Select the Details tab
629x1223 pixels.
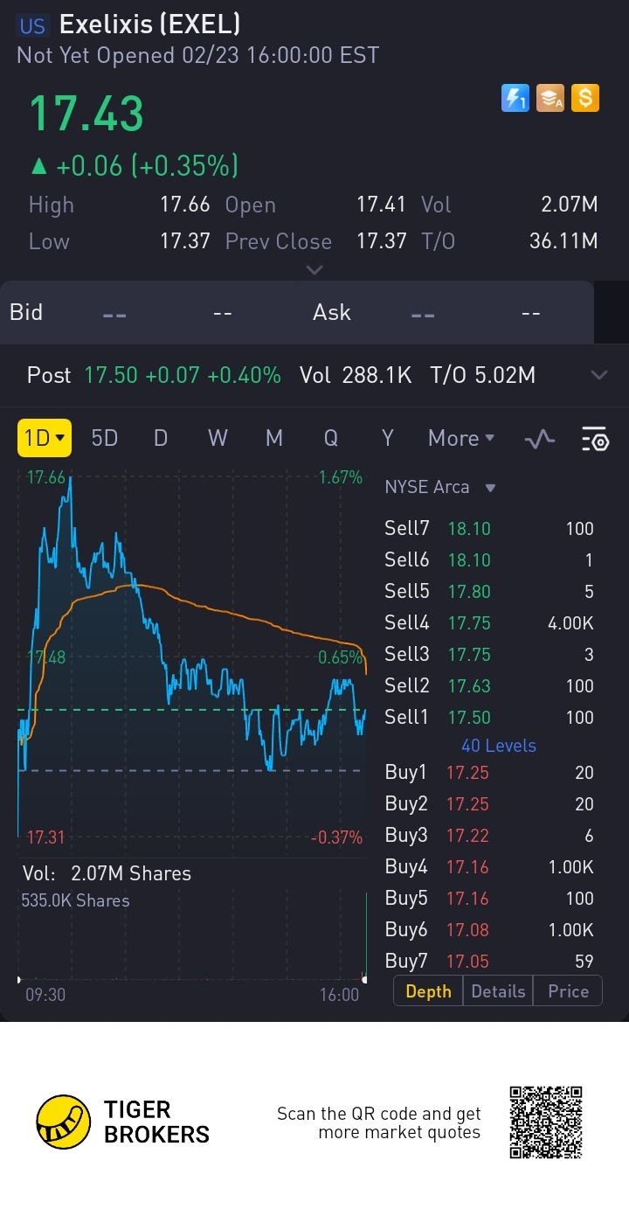click(498, 991)
